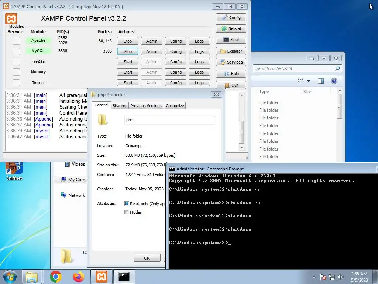Open Tomcat Logs menu
This screenshot has height=284, width=378.
click(199, 83)
